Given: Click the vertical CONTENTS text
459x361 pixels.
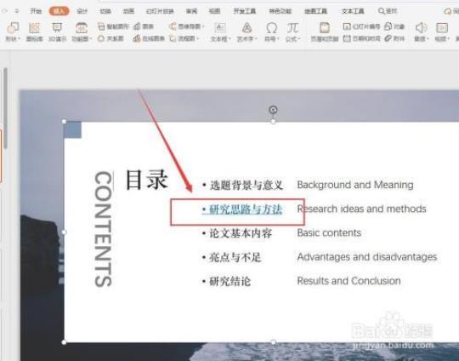Looking at the screenshot, I should tap(103, 229).
